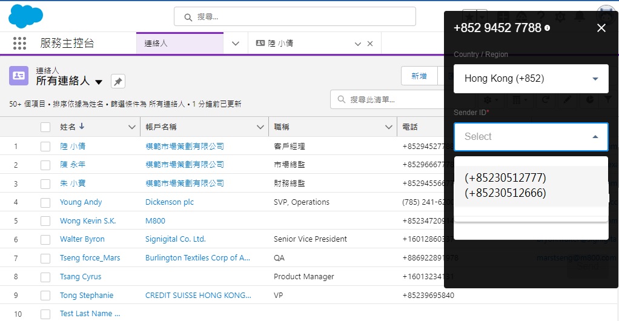Choose sender ID (+85230512777)
Image resolution: width=619 pixels, height=321 pixels.
pyautogui.click(x=505, y=177)
